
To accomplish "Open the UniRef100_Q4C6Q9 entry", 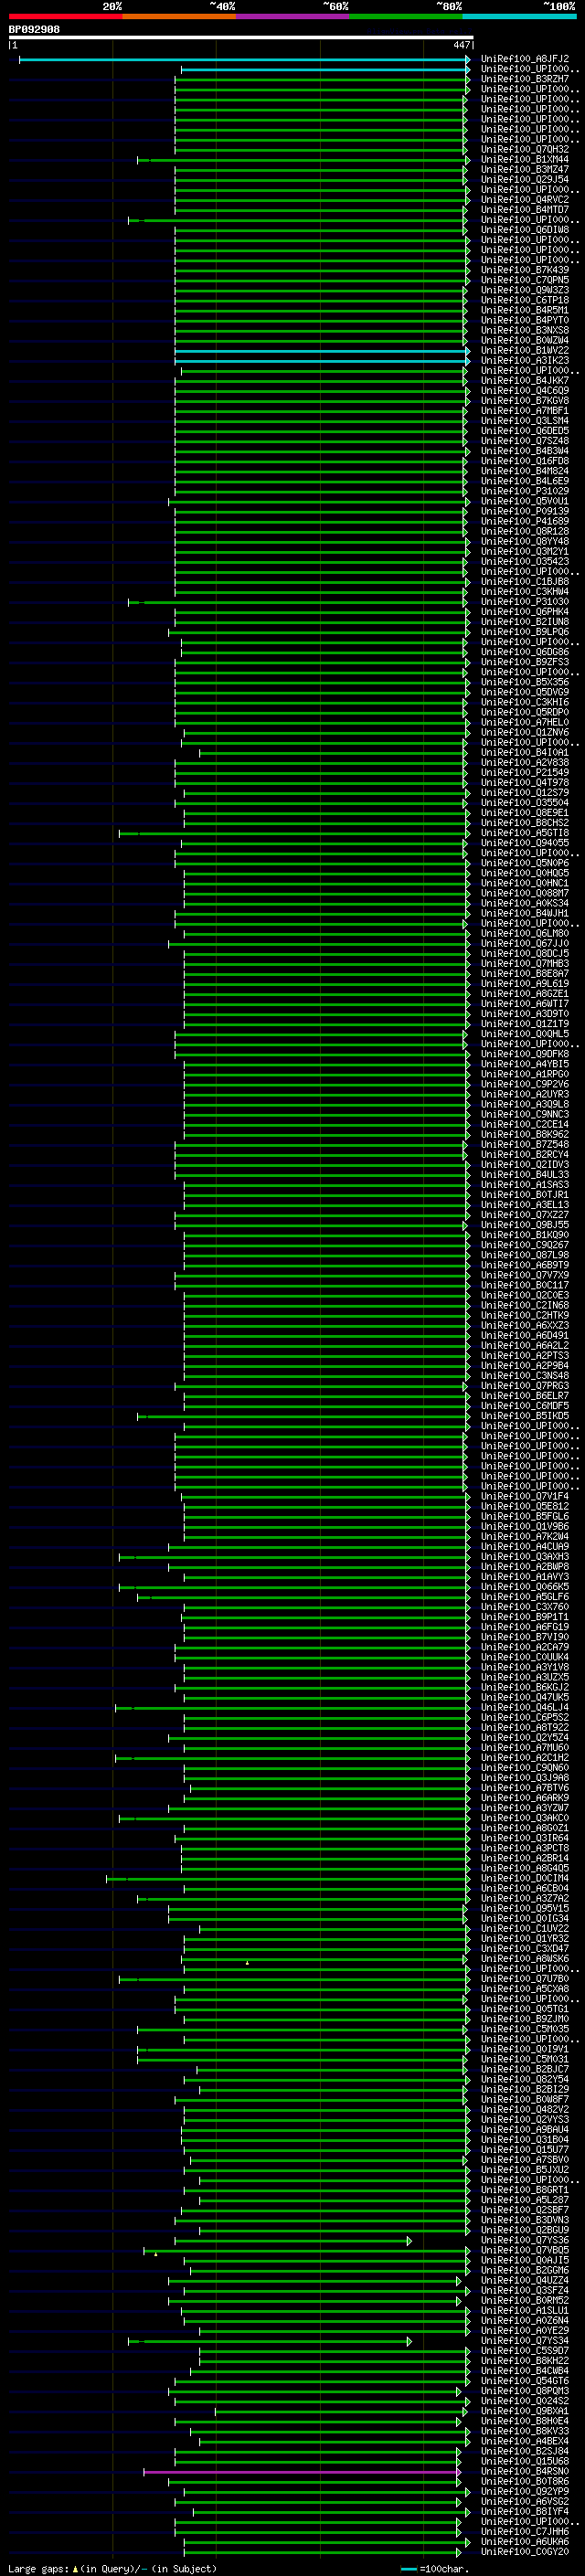I will [525, 391].
